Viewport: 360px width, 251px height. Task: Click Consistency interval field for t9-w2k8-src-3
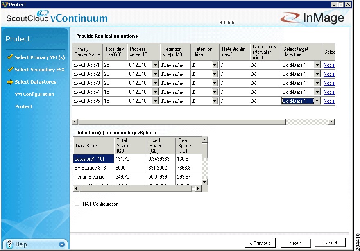tap(265, 83)
